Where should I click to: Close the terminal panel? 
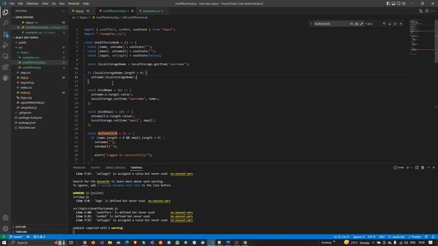[433, 167]
